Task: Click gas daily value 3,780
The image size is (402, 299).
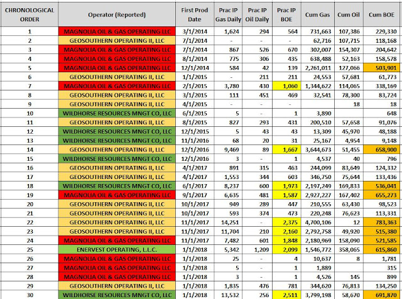Action: coord(228,86)
